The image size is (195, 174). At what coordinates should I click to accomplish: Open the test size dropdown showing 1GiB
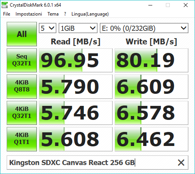point(78,28)
